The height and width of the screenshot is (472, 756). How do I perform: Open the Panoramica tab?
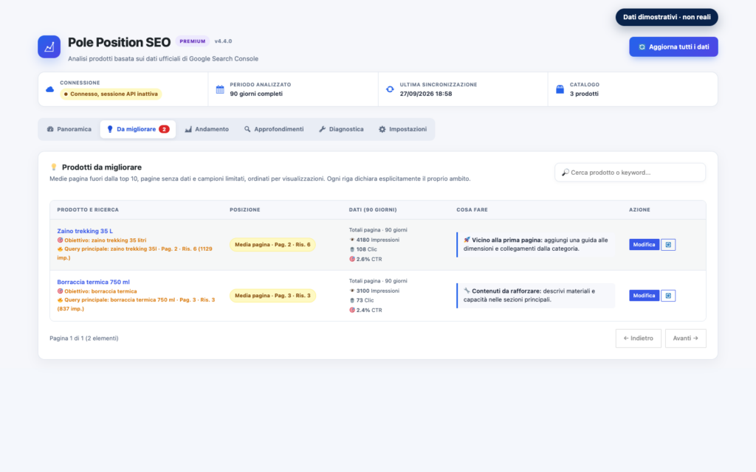(69, 129)
